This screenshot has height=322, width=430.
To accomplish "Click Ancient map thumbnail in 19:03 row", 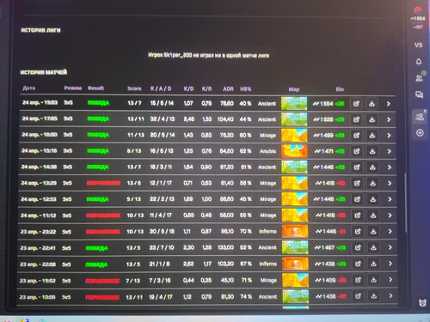I will pos(294,104).
